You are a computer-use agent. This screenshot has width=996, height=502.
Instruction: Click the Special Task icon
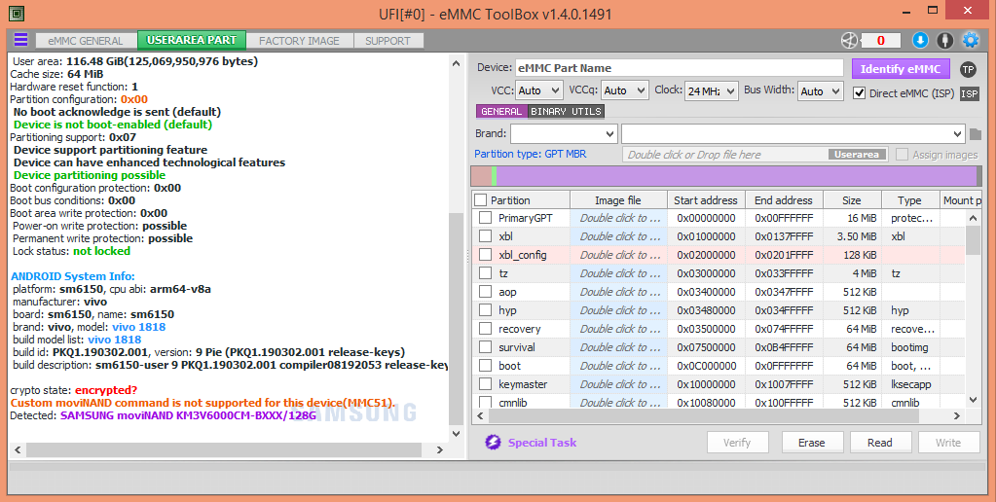(x=493, y=443)
